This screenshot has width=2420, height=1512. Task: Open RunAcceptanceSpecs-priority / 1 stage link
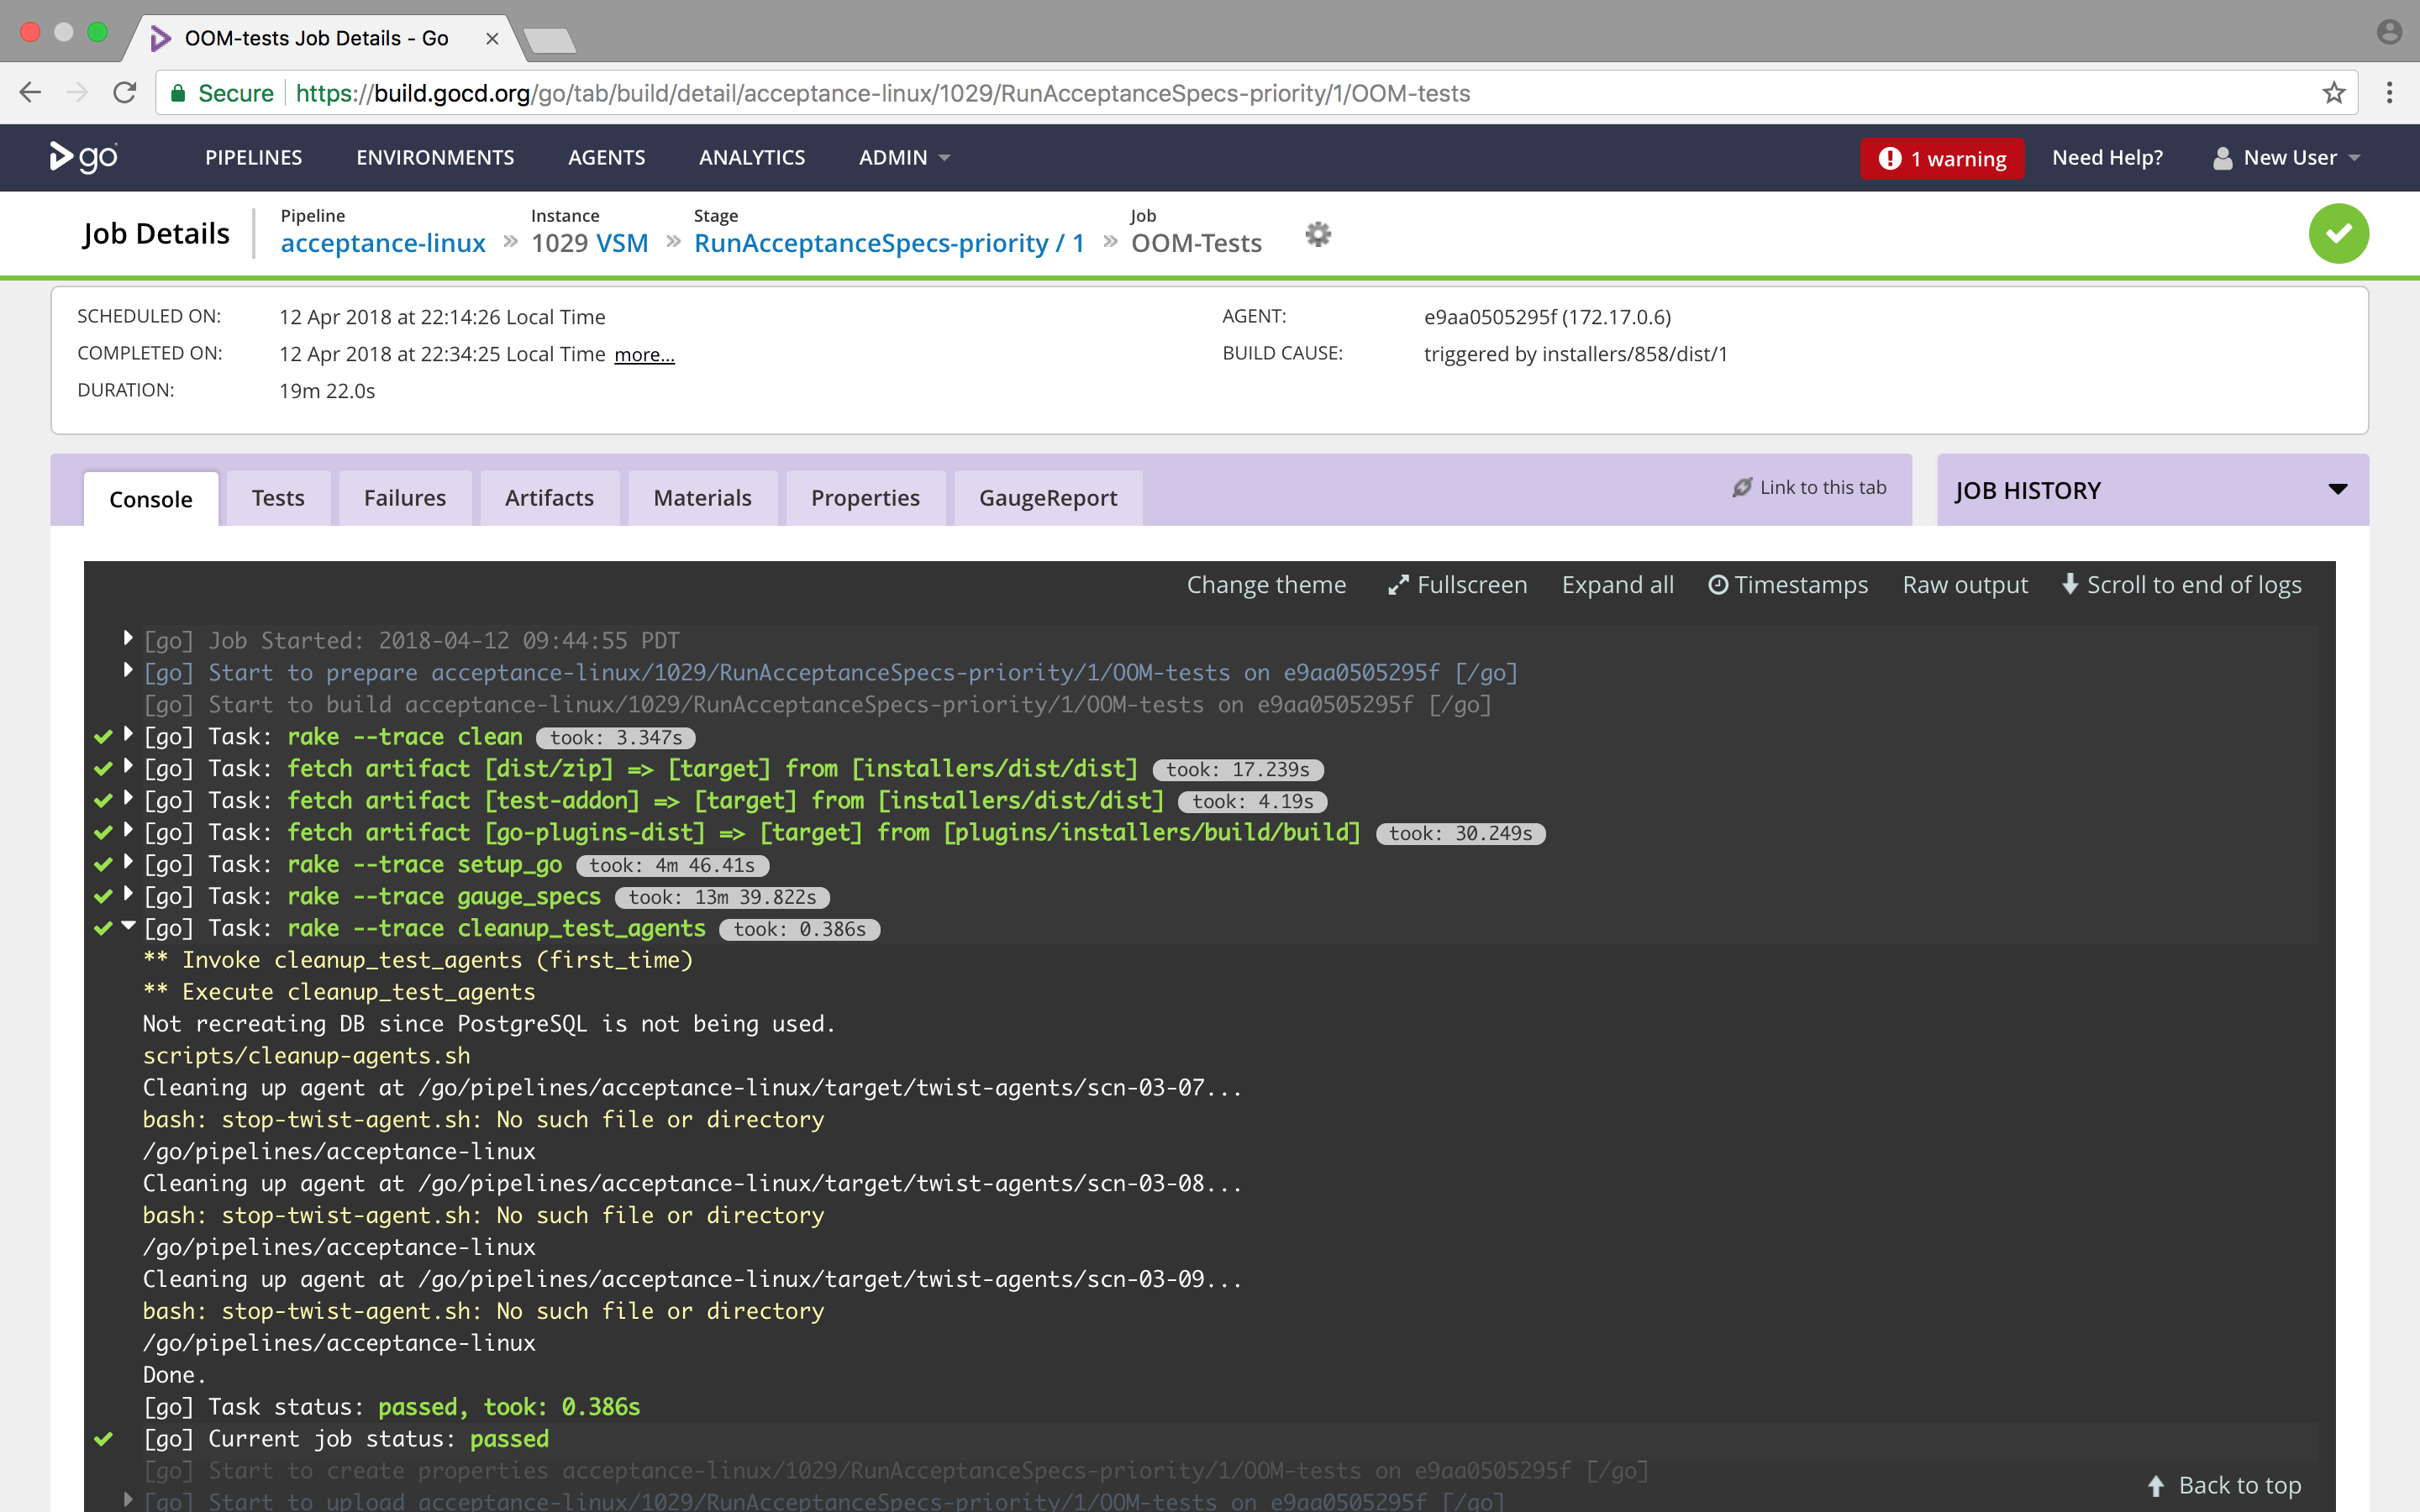(x=889, y=243)
